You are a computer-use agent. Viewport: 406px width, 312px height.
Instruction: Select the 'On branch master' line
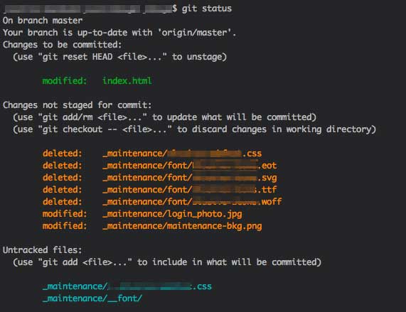[x=43, y=21]
